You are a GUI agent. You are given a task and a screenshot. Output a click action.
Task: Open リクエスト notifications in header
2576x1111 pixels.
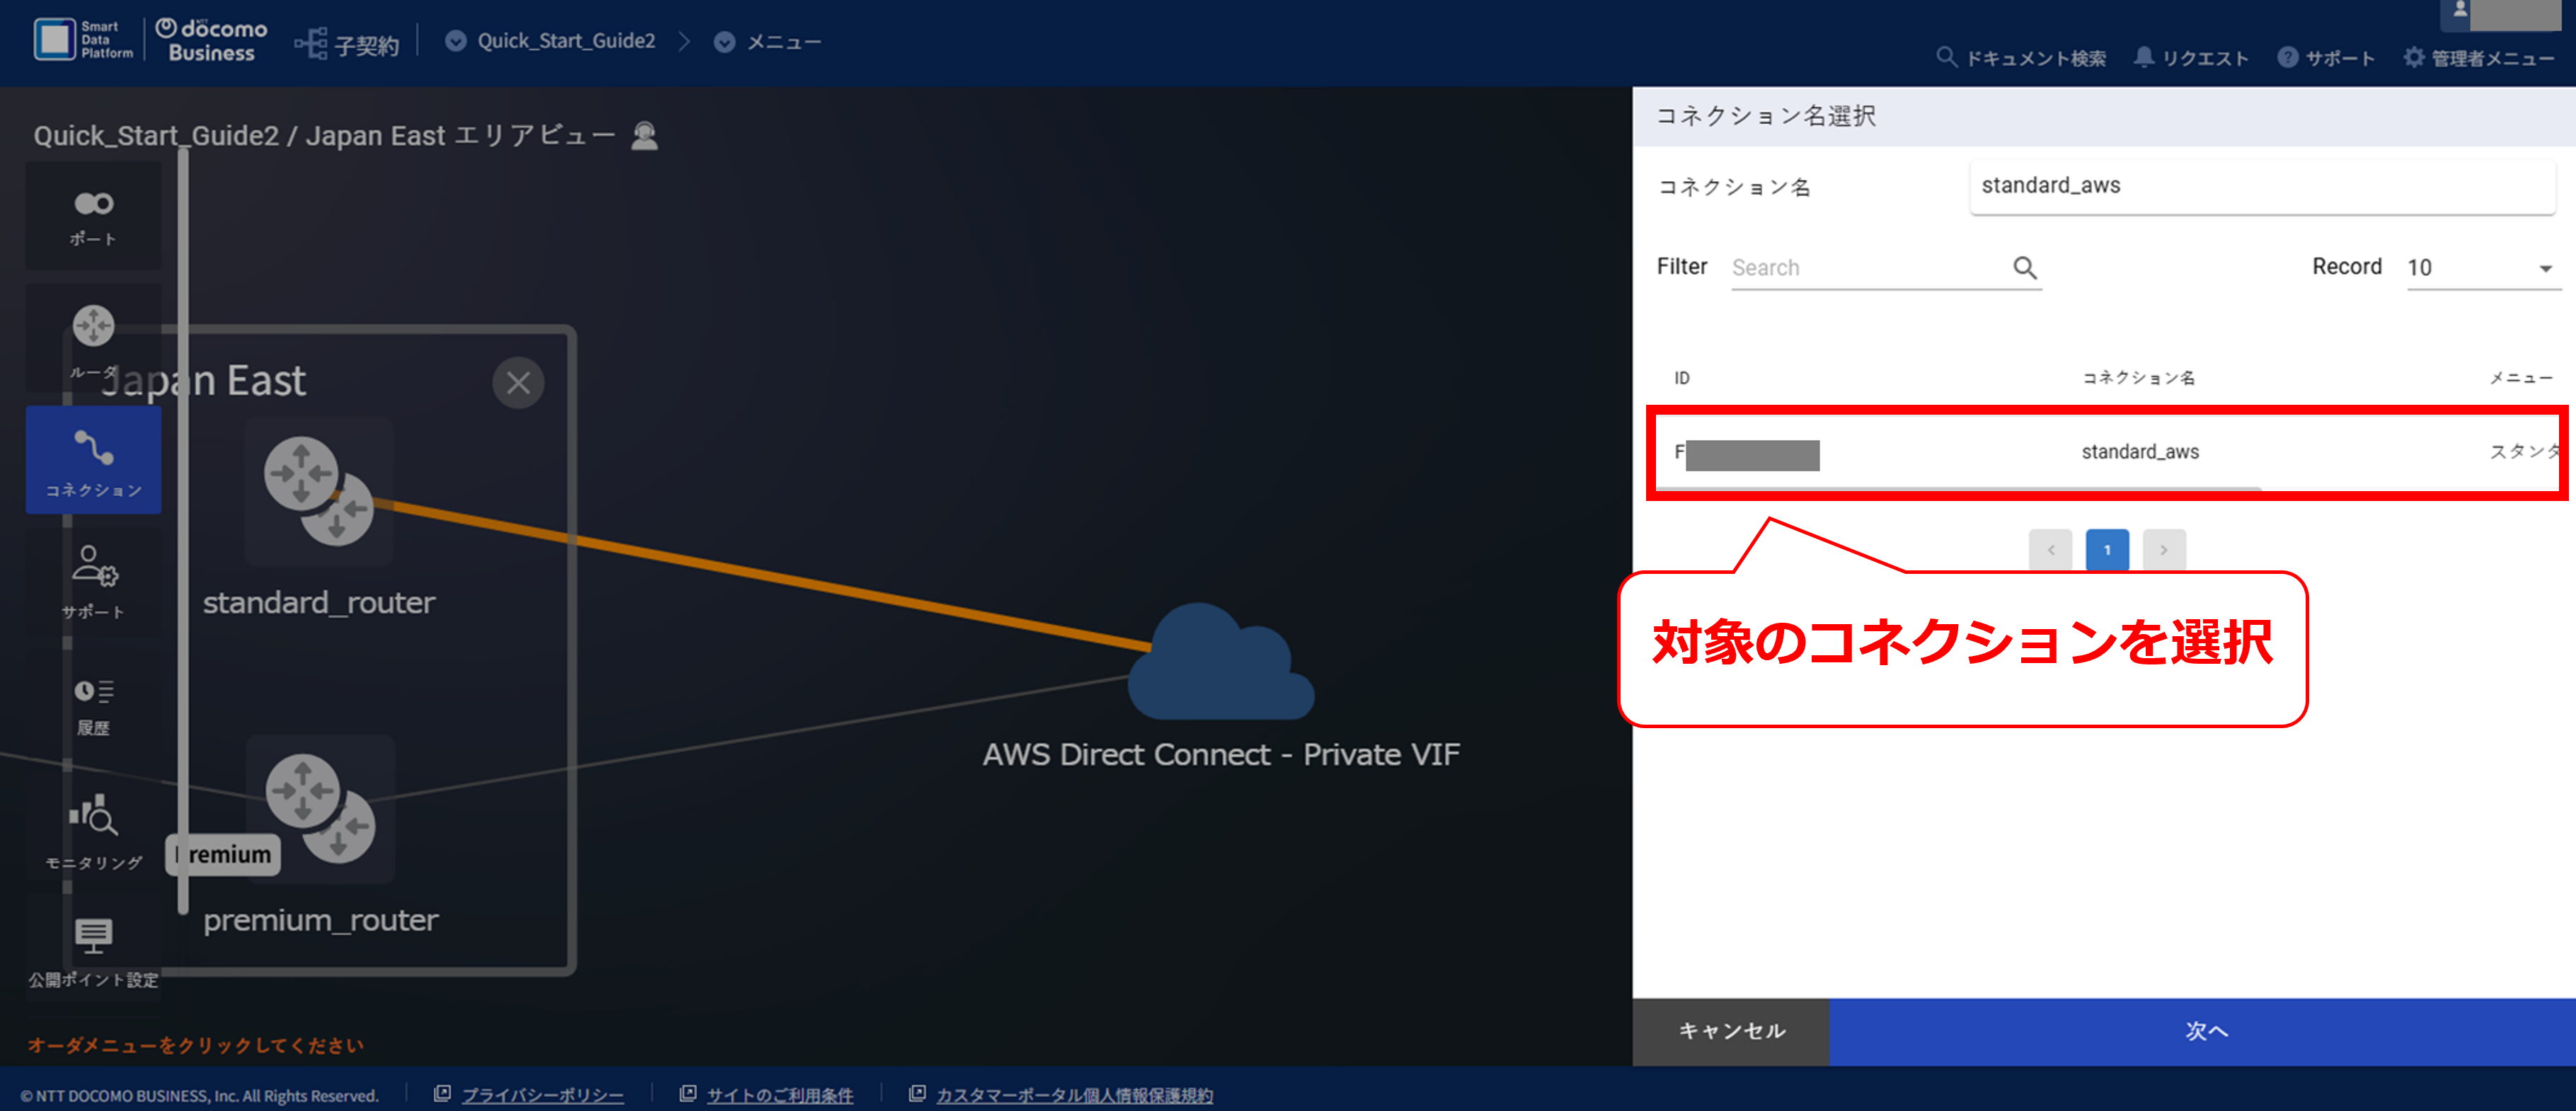click(x=2190, y=57)
